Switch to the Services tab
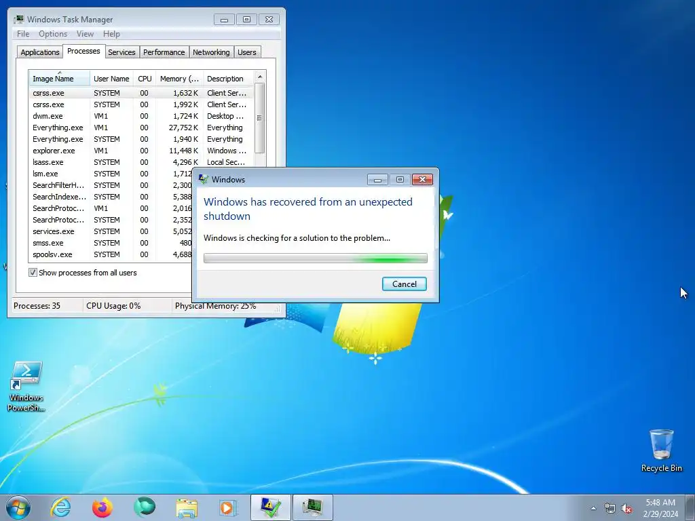Image resolution: width=695 pixels, height=521 pixels. 122,52
